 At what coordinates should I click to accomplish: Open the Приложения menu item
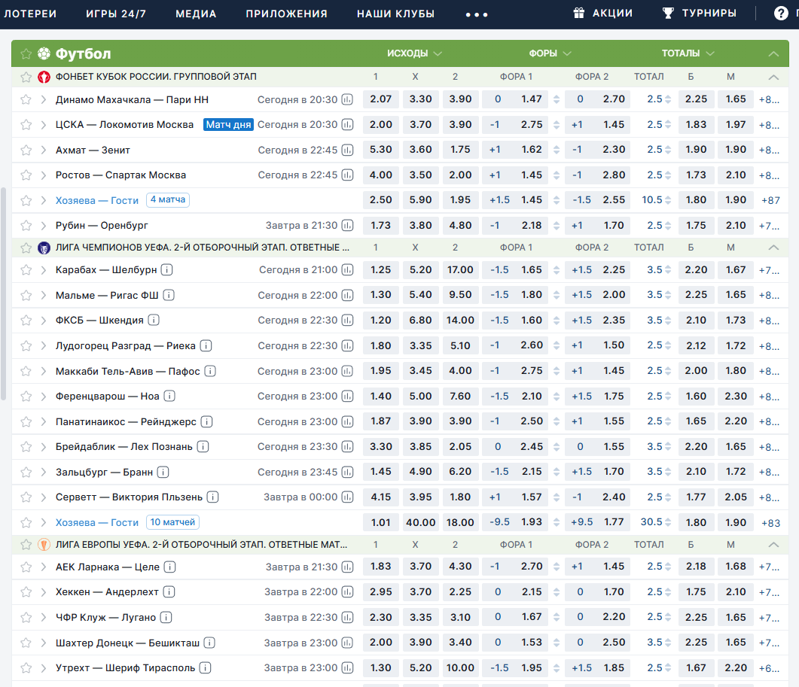pos(286,14)
